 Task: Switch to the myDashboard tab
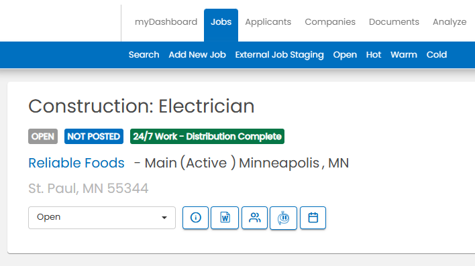tap(166, 22)
